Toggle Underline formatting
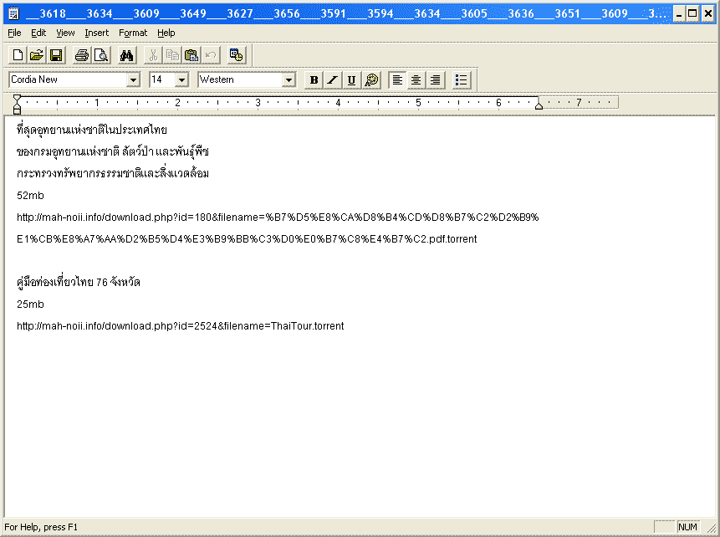This screenshot has height=537, width=720. [x=351, y=79]
